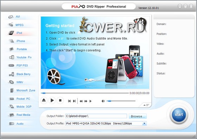Pick the Mobile 3GP icon
197x139 pixels.
coord(12,107)
